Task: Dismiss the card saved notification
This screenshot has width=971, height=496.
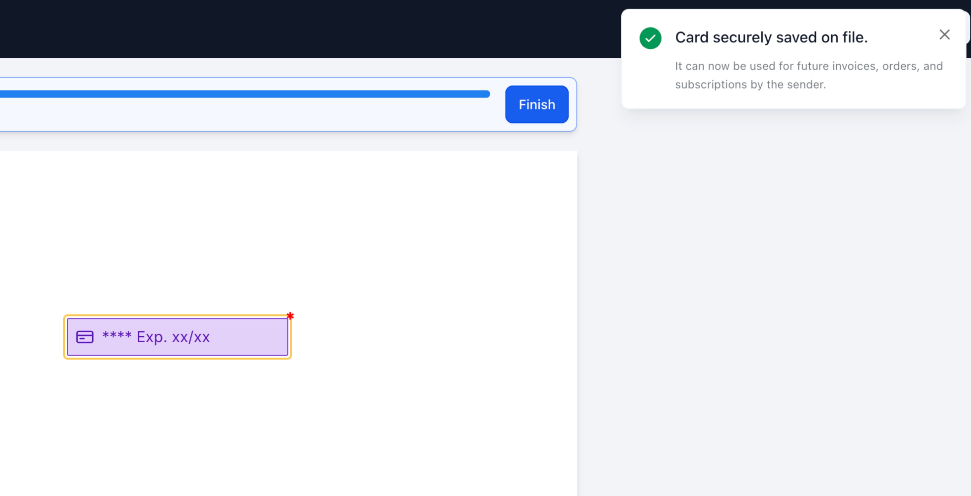Action: point(944,35)
